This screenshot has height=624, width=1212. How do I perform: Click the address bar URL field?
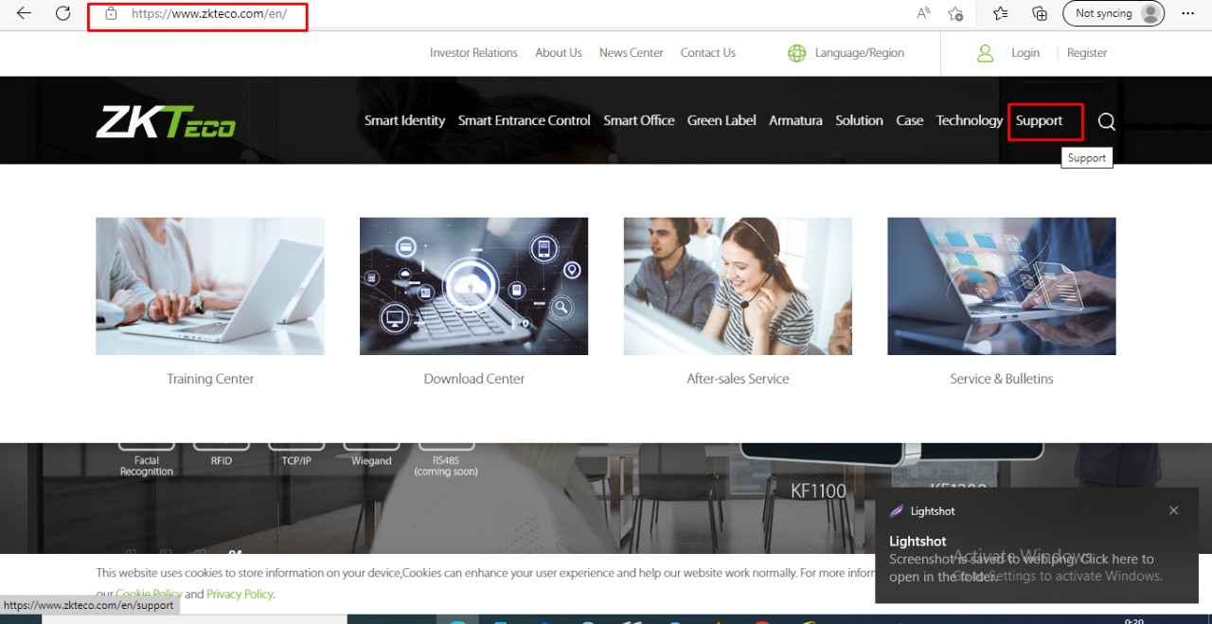pos(208,14)
